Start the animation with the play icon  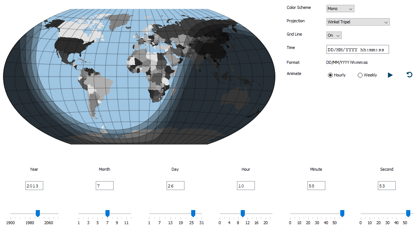[390, 75]
